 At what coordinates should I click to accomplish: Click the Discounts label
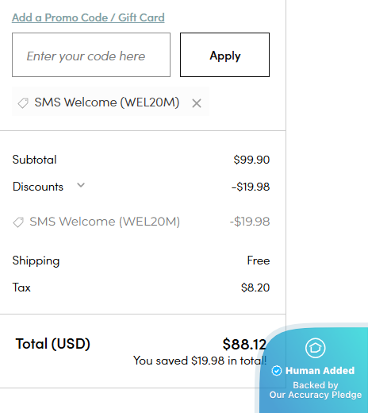pos(38,187)
